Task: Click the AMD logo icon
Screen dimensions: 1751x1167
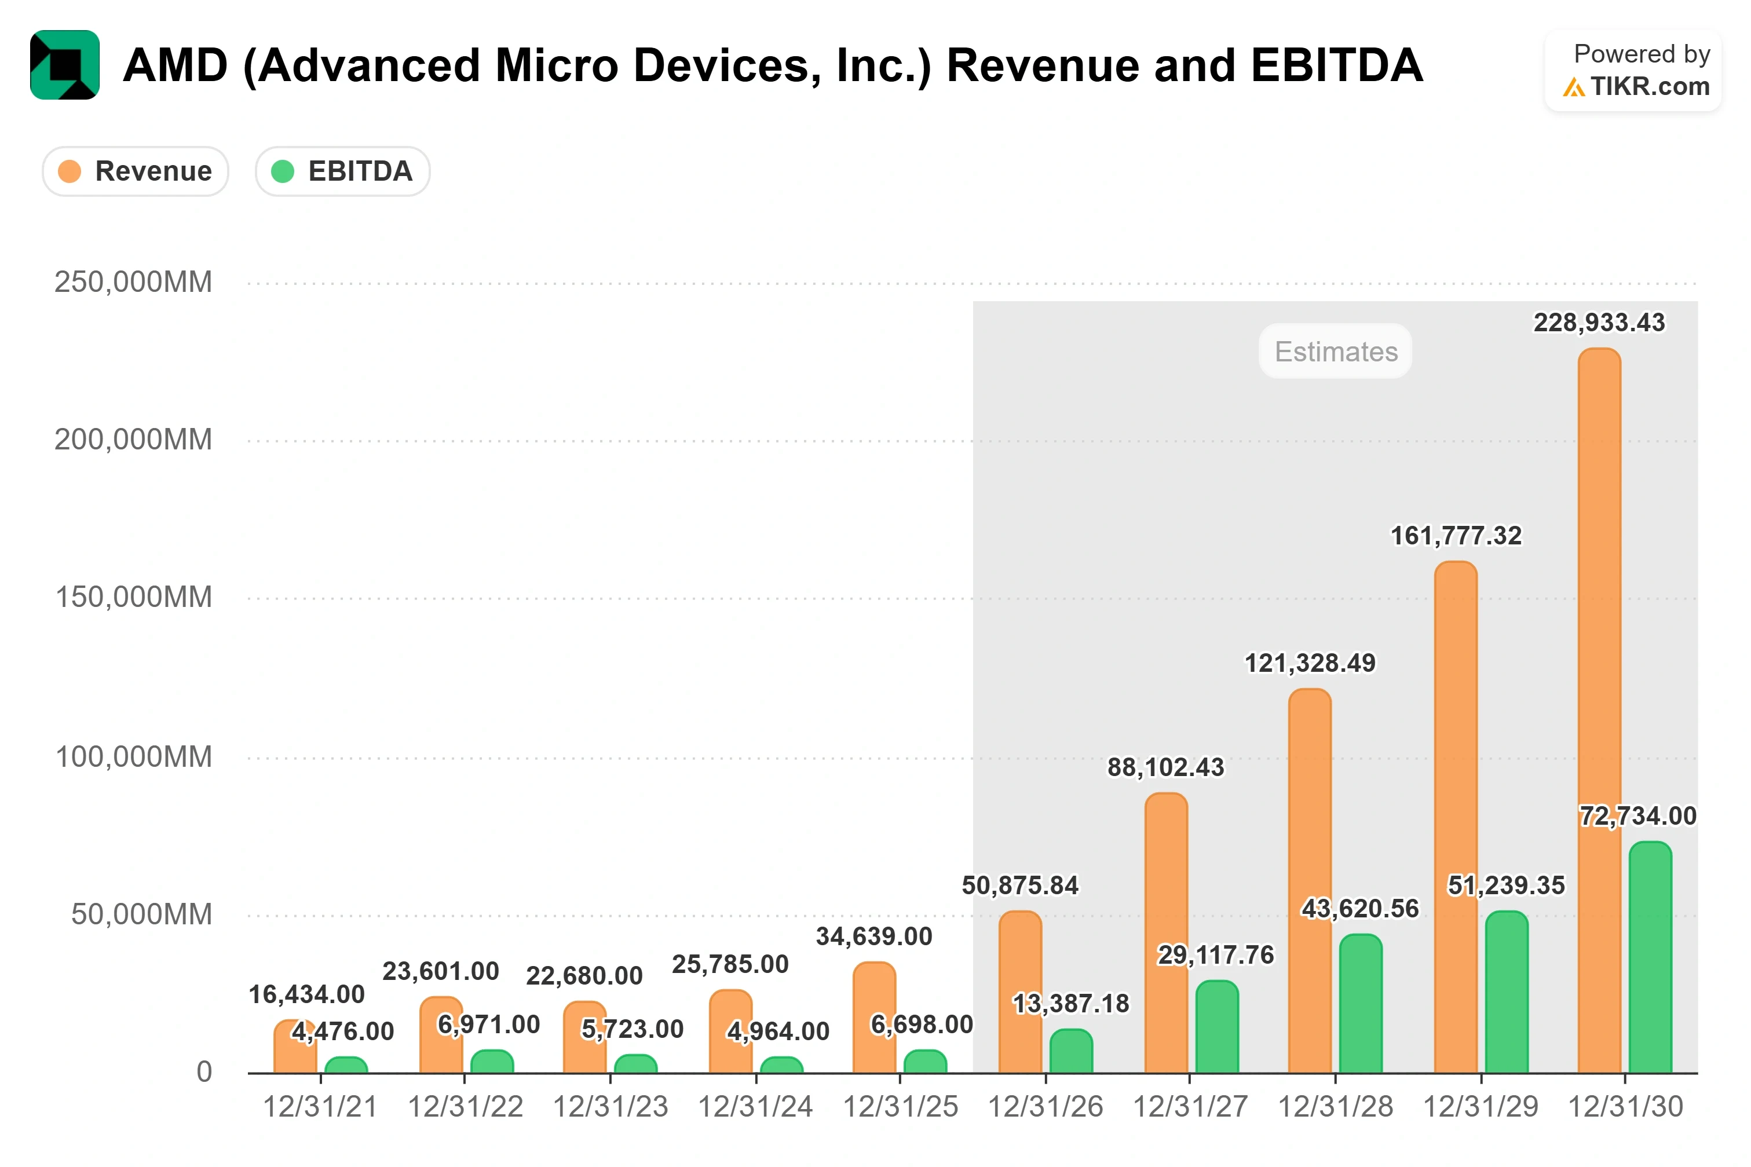Action: (x=65, y=65)
